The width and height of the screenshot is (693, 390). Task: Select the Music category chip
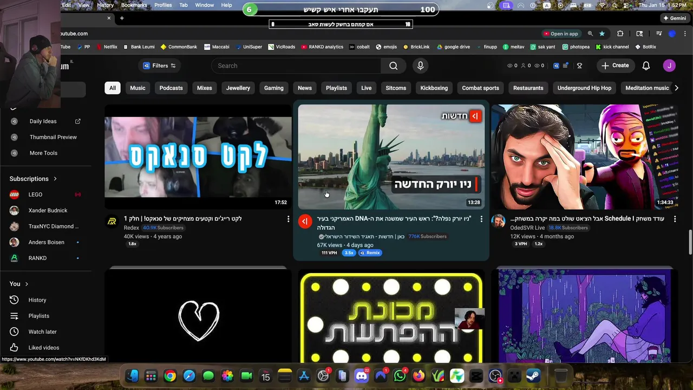[138, 88]
